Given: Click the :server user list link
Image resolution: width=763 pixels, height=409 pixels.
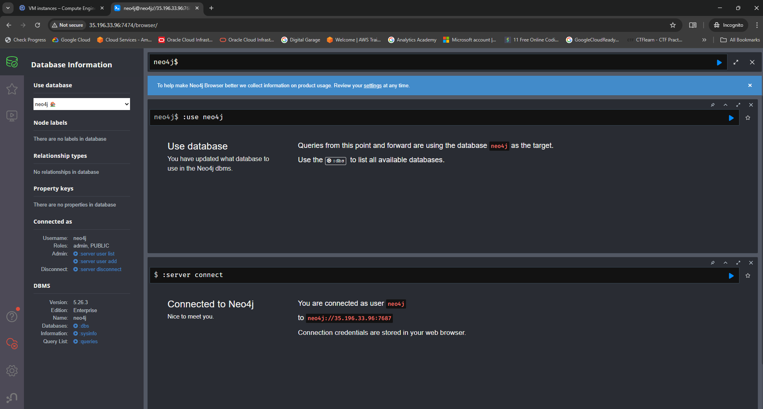Looking at the screenshot, I should 94,254.
